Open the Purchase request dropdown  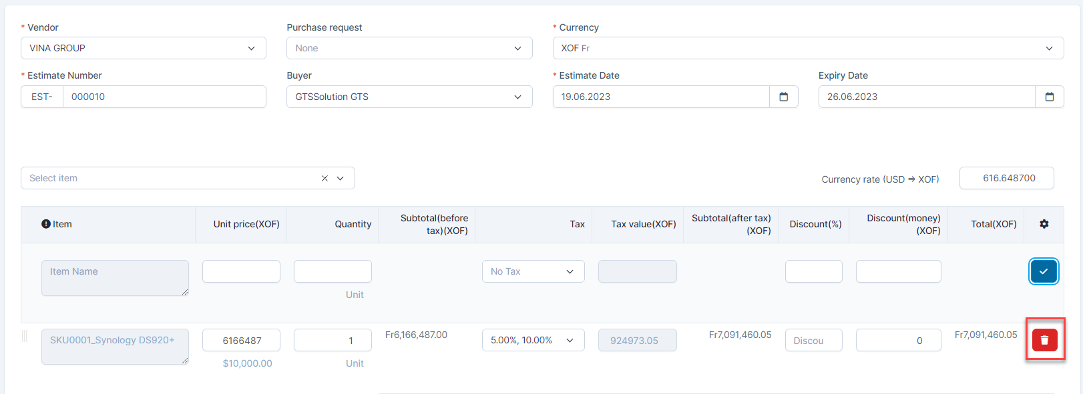click(517, 48)
